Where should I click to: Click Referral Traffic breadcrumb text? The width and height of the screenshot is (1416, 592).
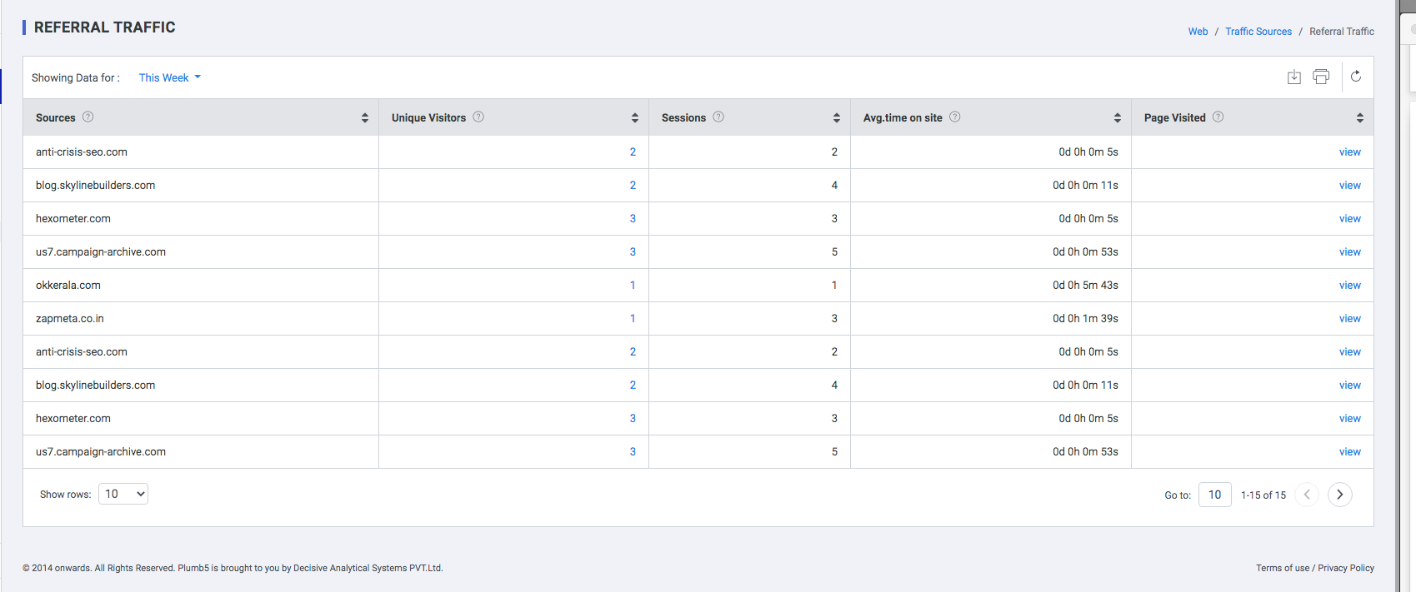(x=1342, y=32)
